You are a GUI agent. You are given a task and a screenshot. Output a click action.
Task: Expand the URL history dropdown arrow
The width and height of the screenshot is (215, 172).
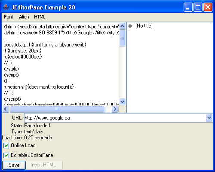click(209, 118)
